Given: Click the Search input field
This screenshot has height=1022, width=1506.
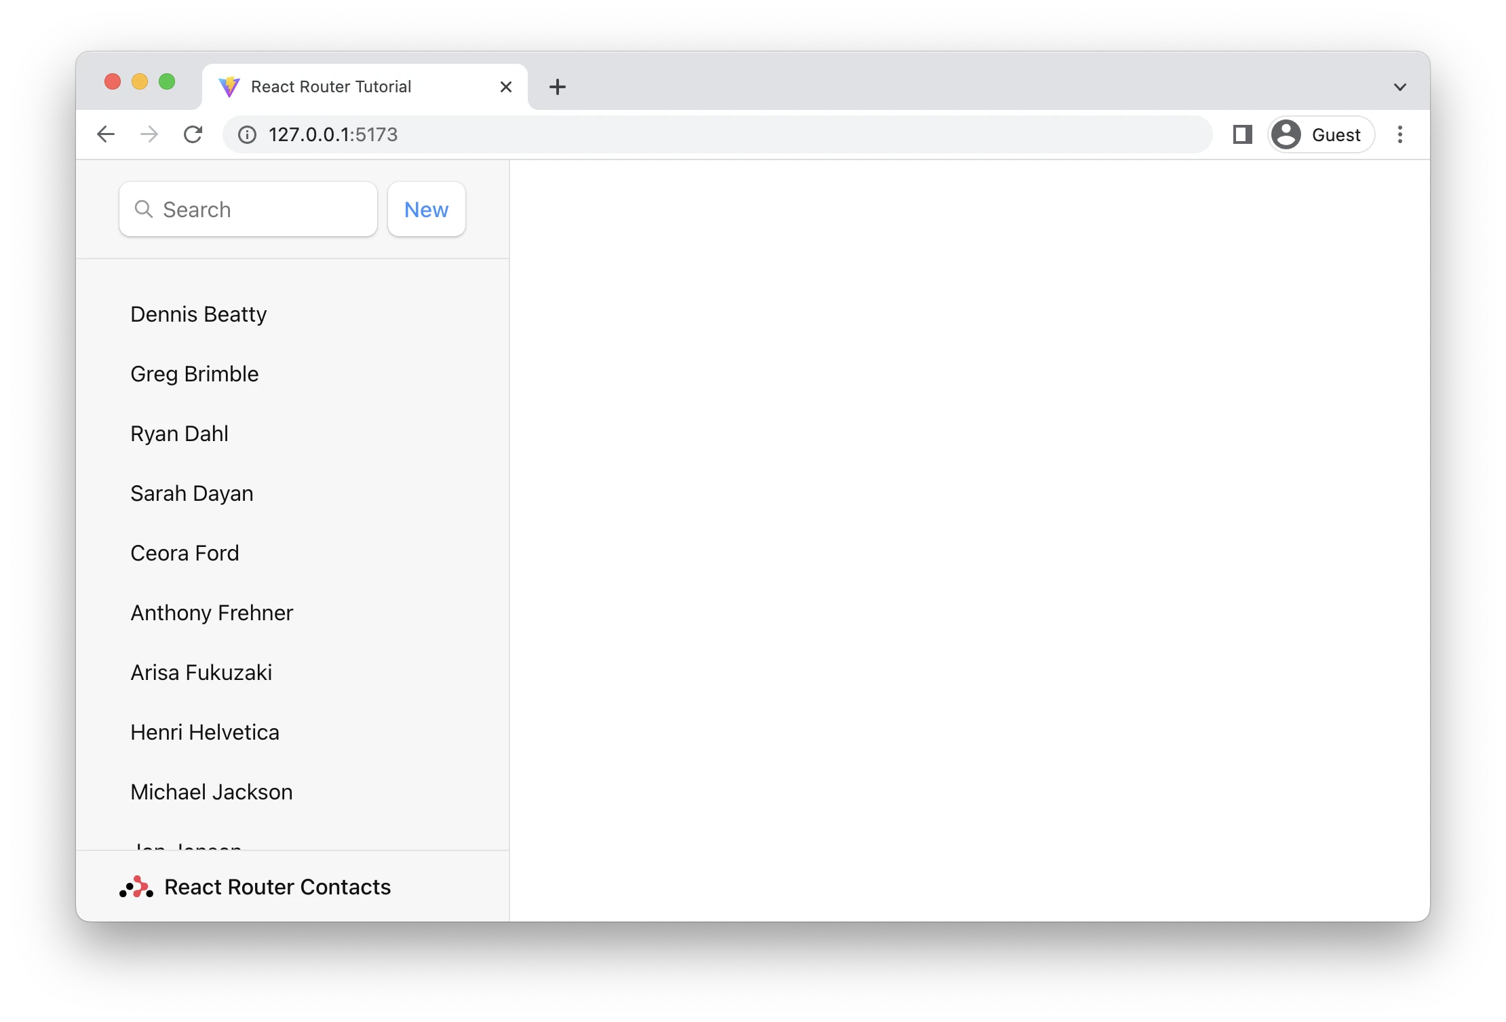Looking at the screenshot, I should click(x=248, y=209).
